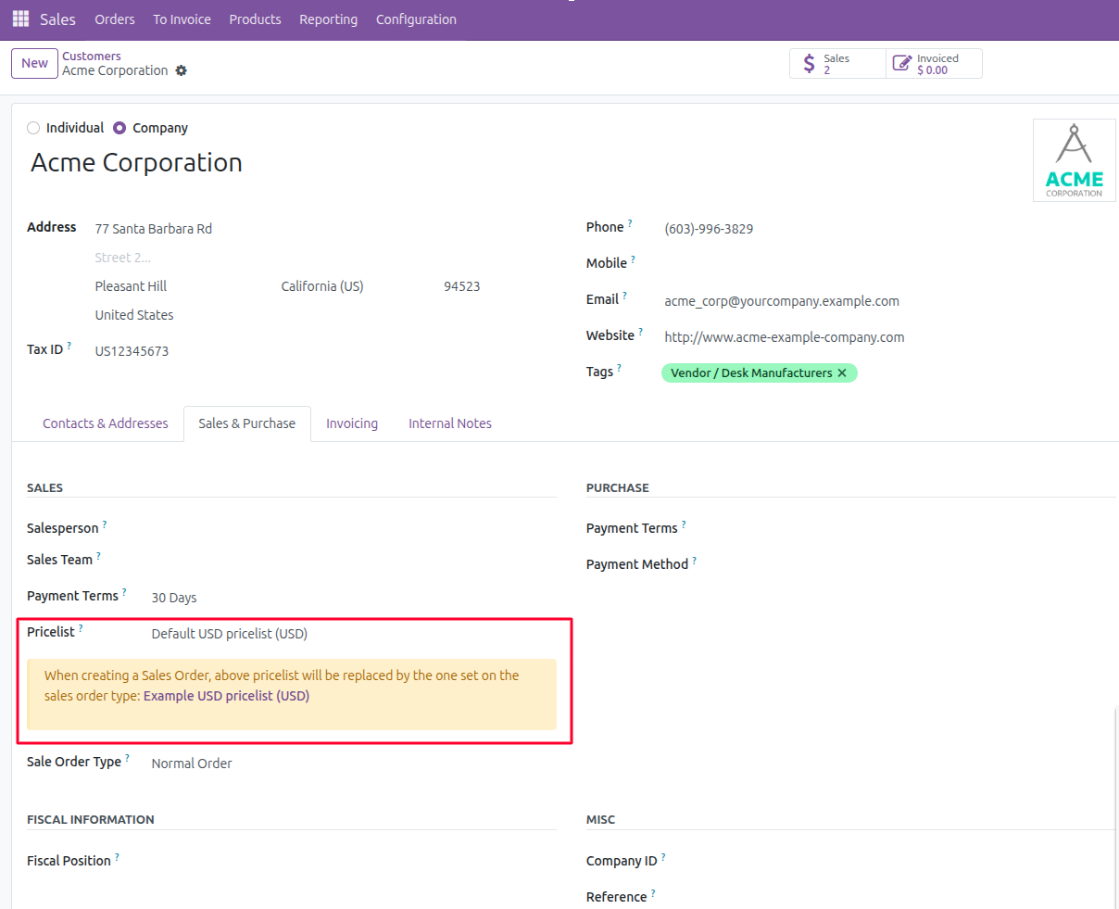
Task: Switch to the Invoicing tab
Action: click(352, 423)
